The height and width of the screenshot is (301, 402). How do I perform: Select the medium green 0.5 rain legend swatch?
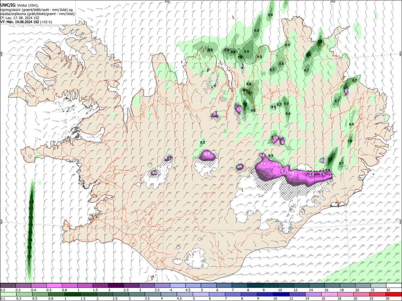pos(40,294)
